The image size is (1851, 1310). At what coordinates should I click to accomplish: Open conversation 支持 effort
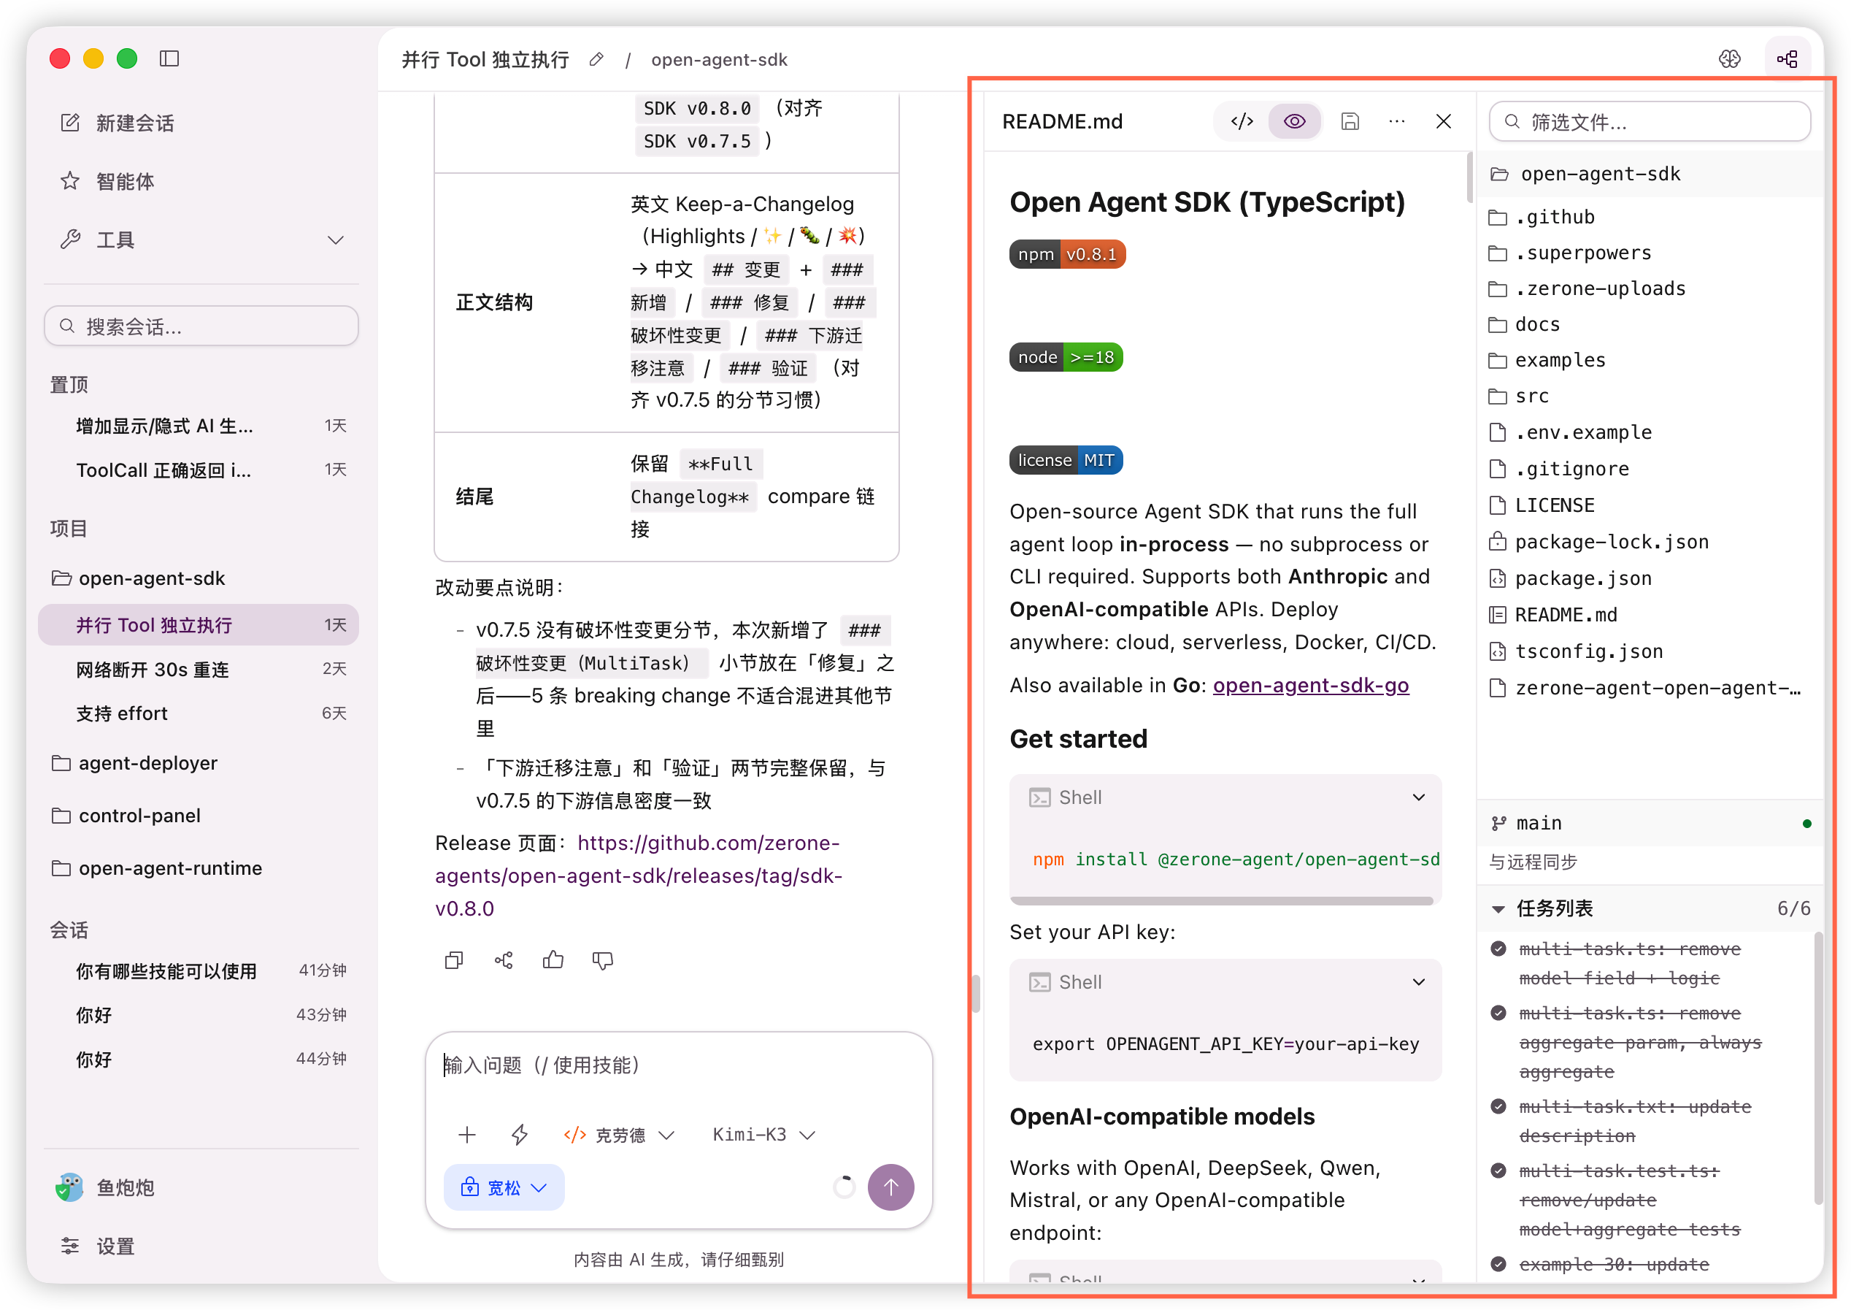tap(199, 713)
